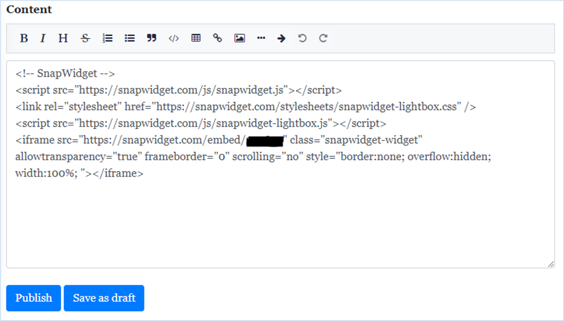Click the snapwidget-lightbox.js script line

[201, 123]
